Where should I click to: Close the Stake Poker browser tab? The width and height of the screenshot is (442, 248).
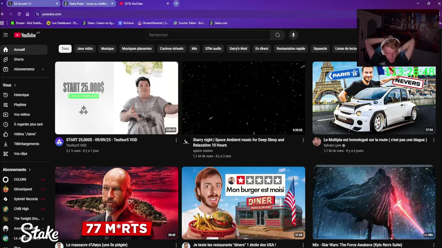pos(112,3)
